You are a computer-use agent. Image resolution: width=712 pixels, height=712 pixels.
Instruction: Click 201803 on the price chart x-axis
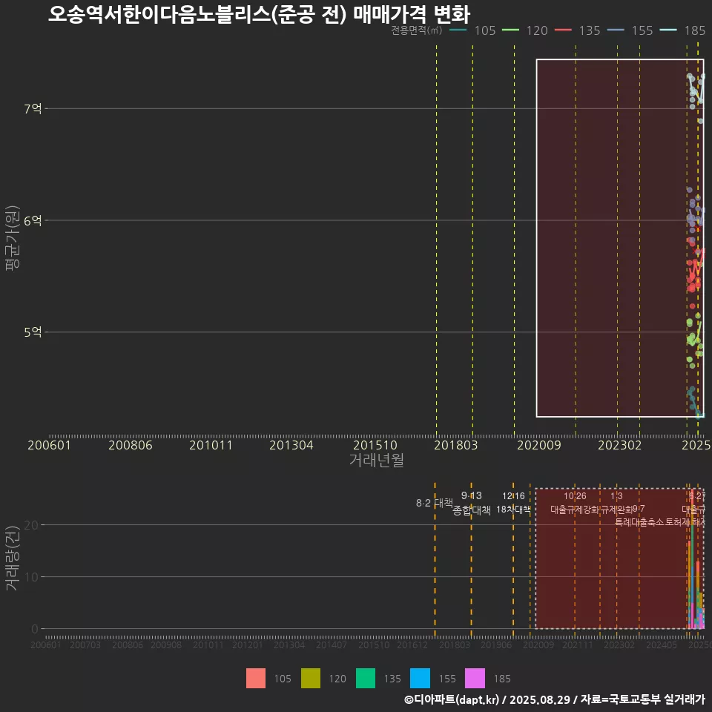click(456, 445)
